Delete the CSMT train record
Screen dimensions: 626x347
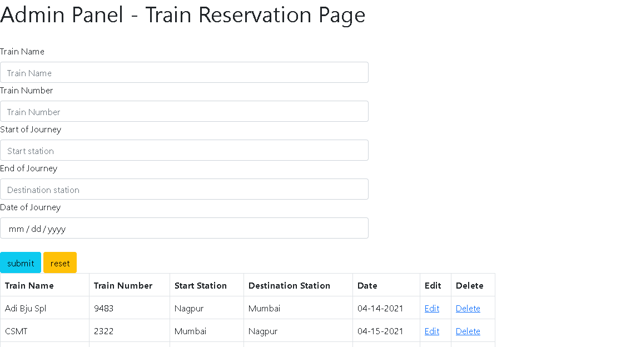(x=468, y=331)
